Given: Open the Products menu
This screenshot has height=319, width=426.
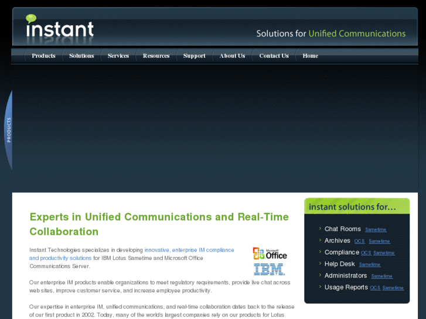Looking at the screenshot, I should 43,56.
